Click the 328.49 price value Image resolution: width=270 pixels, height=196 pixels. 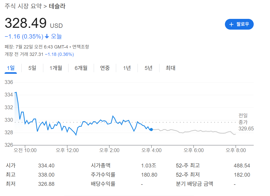click(x=26, y=23)
